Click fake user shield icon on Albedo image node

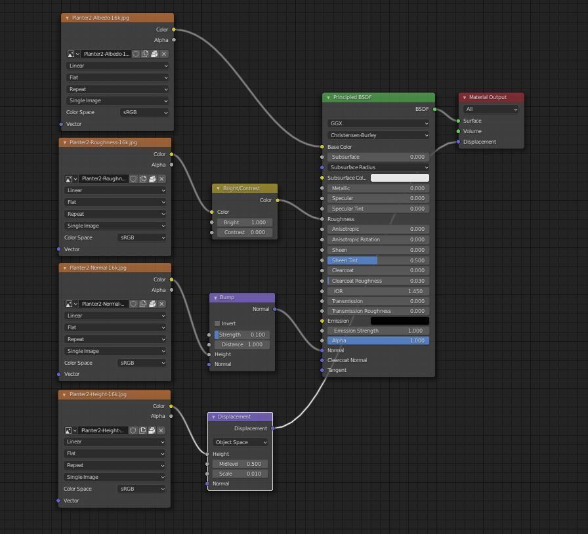coord(136,54)
